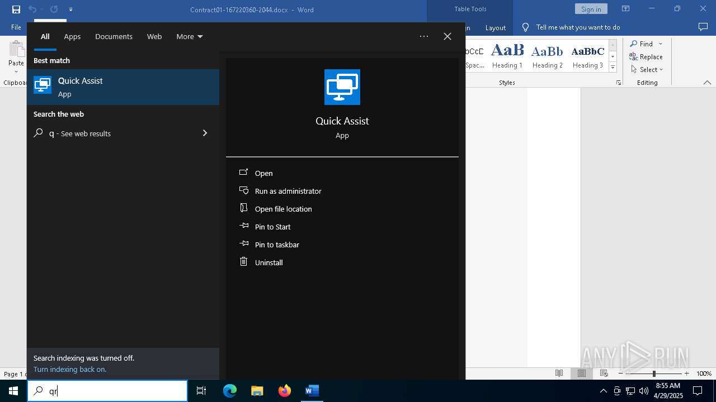This screenshot has height=402, width=716.
Task: Open Quick Assist best match result
Action: point(123,87)
